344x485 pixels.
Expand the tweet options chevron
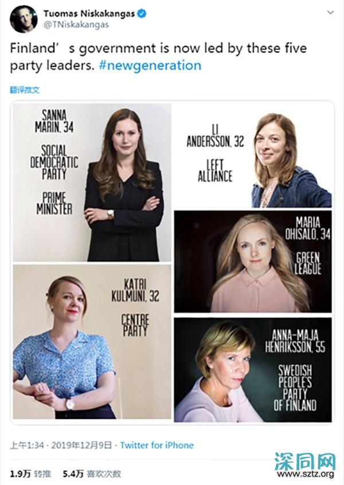click(330, 13)
